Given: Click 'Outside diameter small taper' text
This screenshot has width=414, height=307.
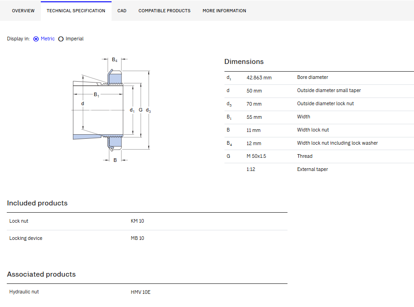Looking at the screenshot, I should [329, 90].
